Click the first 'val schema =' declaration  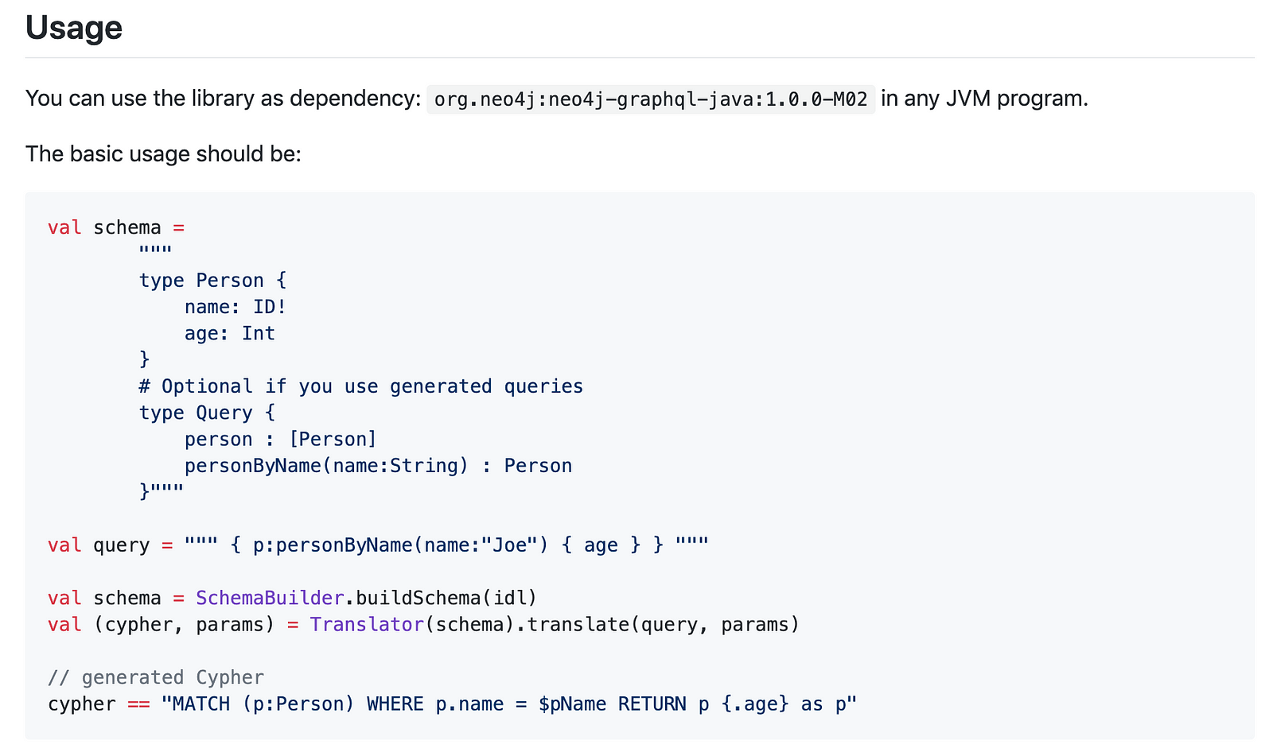[116, 227]
